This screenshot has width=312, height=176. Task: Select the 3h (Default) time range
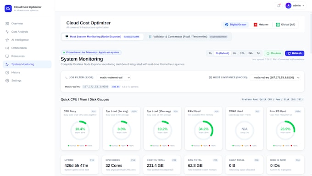click(x=222, y=53)
